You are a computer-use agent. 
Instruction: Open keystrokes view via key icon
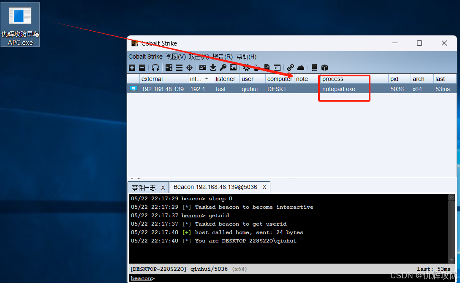(x=223, y=67)
